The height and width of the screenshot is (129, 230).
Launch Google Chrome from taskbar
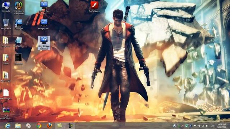[x=39, y=126]
